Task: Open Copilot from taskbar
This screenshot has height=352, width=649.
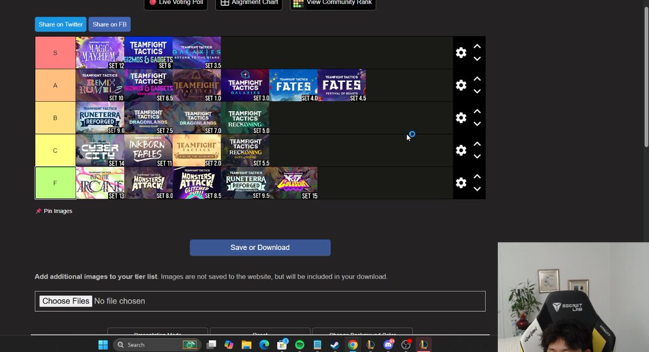Action: (229, 344)
